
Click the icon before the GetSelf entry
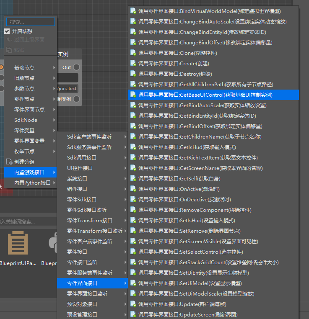(x=133, y=179)
